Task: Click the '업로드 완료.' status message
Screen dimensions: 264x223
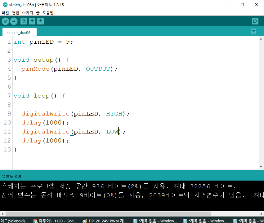Action: click(12, 176)
